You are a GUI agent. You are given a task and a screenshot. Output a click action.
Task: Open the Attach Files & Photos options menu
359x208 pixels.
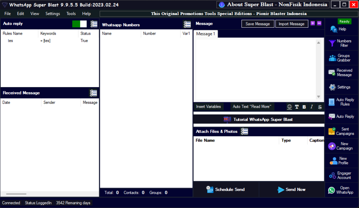point(244,131)
